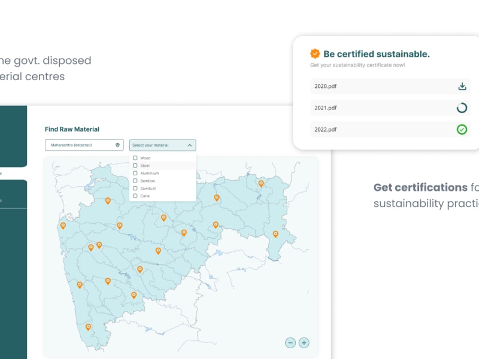Click the green checkmark next to 2022.pdf
Screen dimensions: 479x359
click(x=462, y=129)
